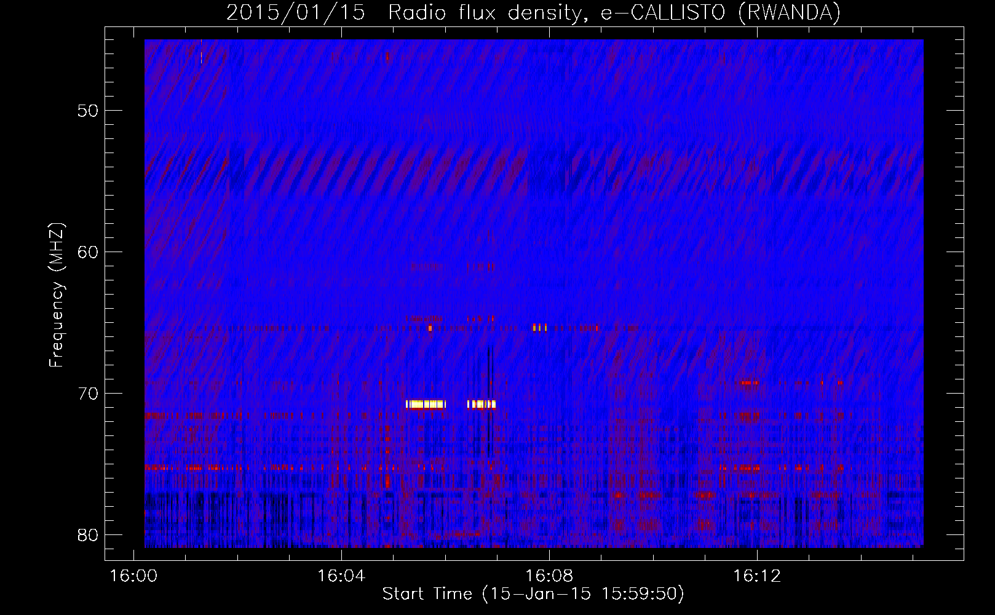Click the "16:12" time tick label
The width and height of the screenshot is (995, 615).
(757, 576)
